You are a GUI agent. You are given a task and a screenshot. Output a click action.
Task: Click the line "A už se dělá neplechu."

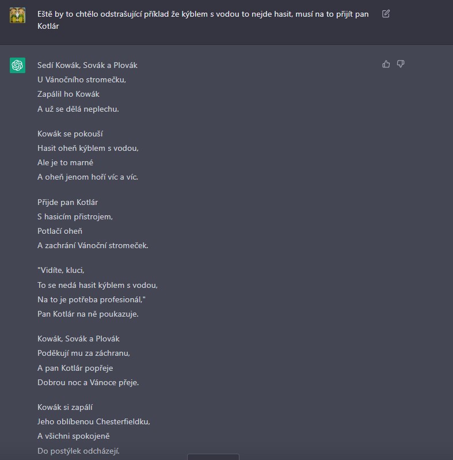[x=78, y=109]
